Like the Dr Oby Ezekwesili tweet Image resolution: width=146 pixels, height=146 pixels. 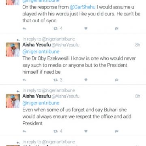click(86, 80)
